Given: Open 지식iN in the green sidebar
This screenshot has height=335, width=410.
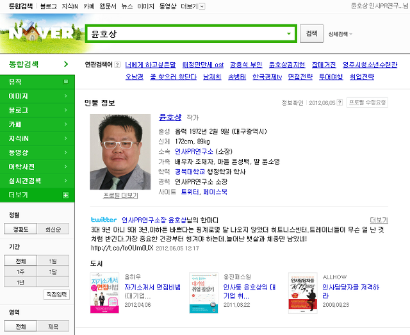Looking at the screenshot, I should point(37,138).
